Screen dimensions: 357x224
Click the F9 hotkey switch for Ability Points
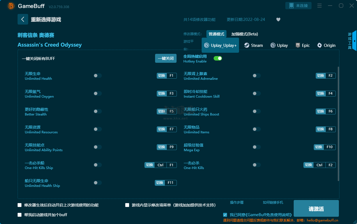click(x=167, y=147)
